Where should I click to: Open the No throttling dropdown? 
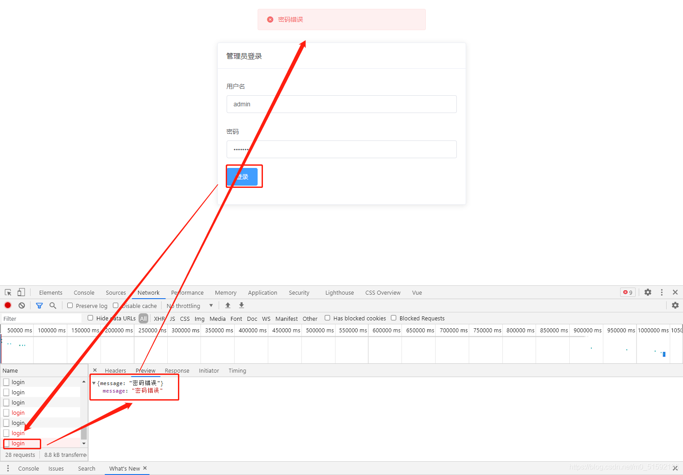point(190,306)
